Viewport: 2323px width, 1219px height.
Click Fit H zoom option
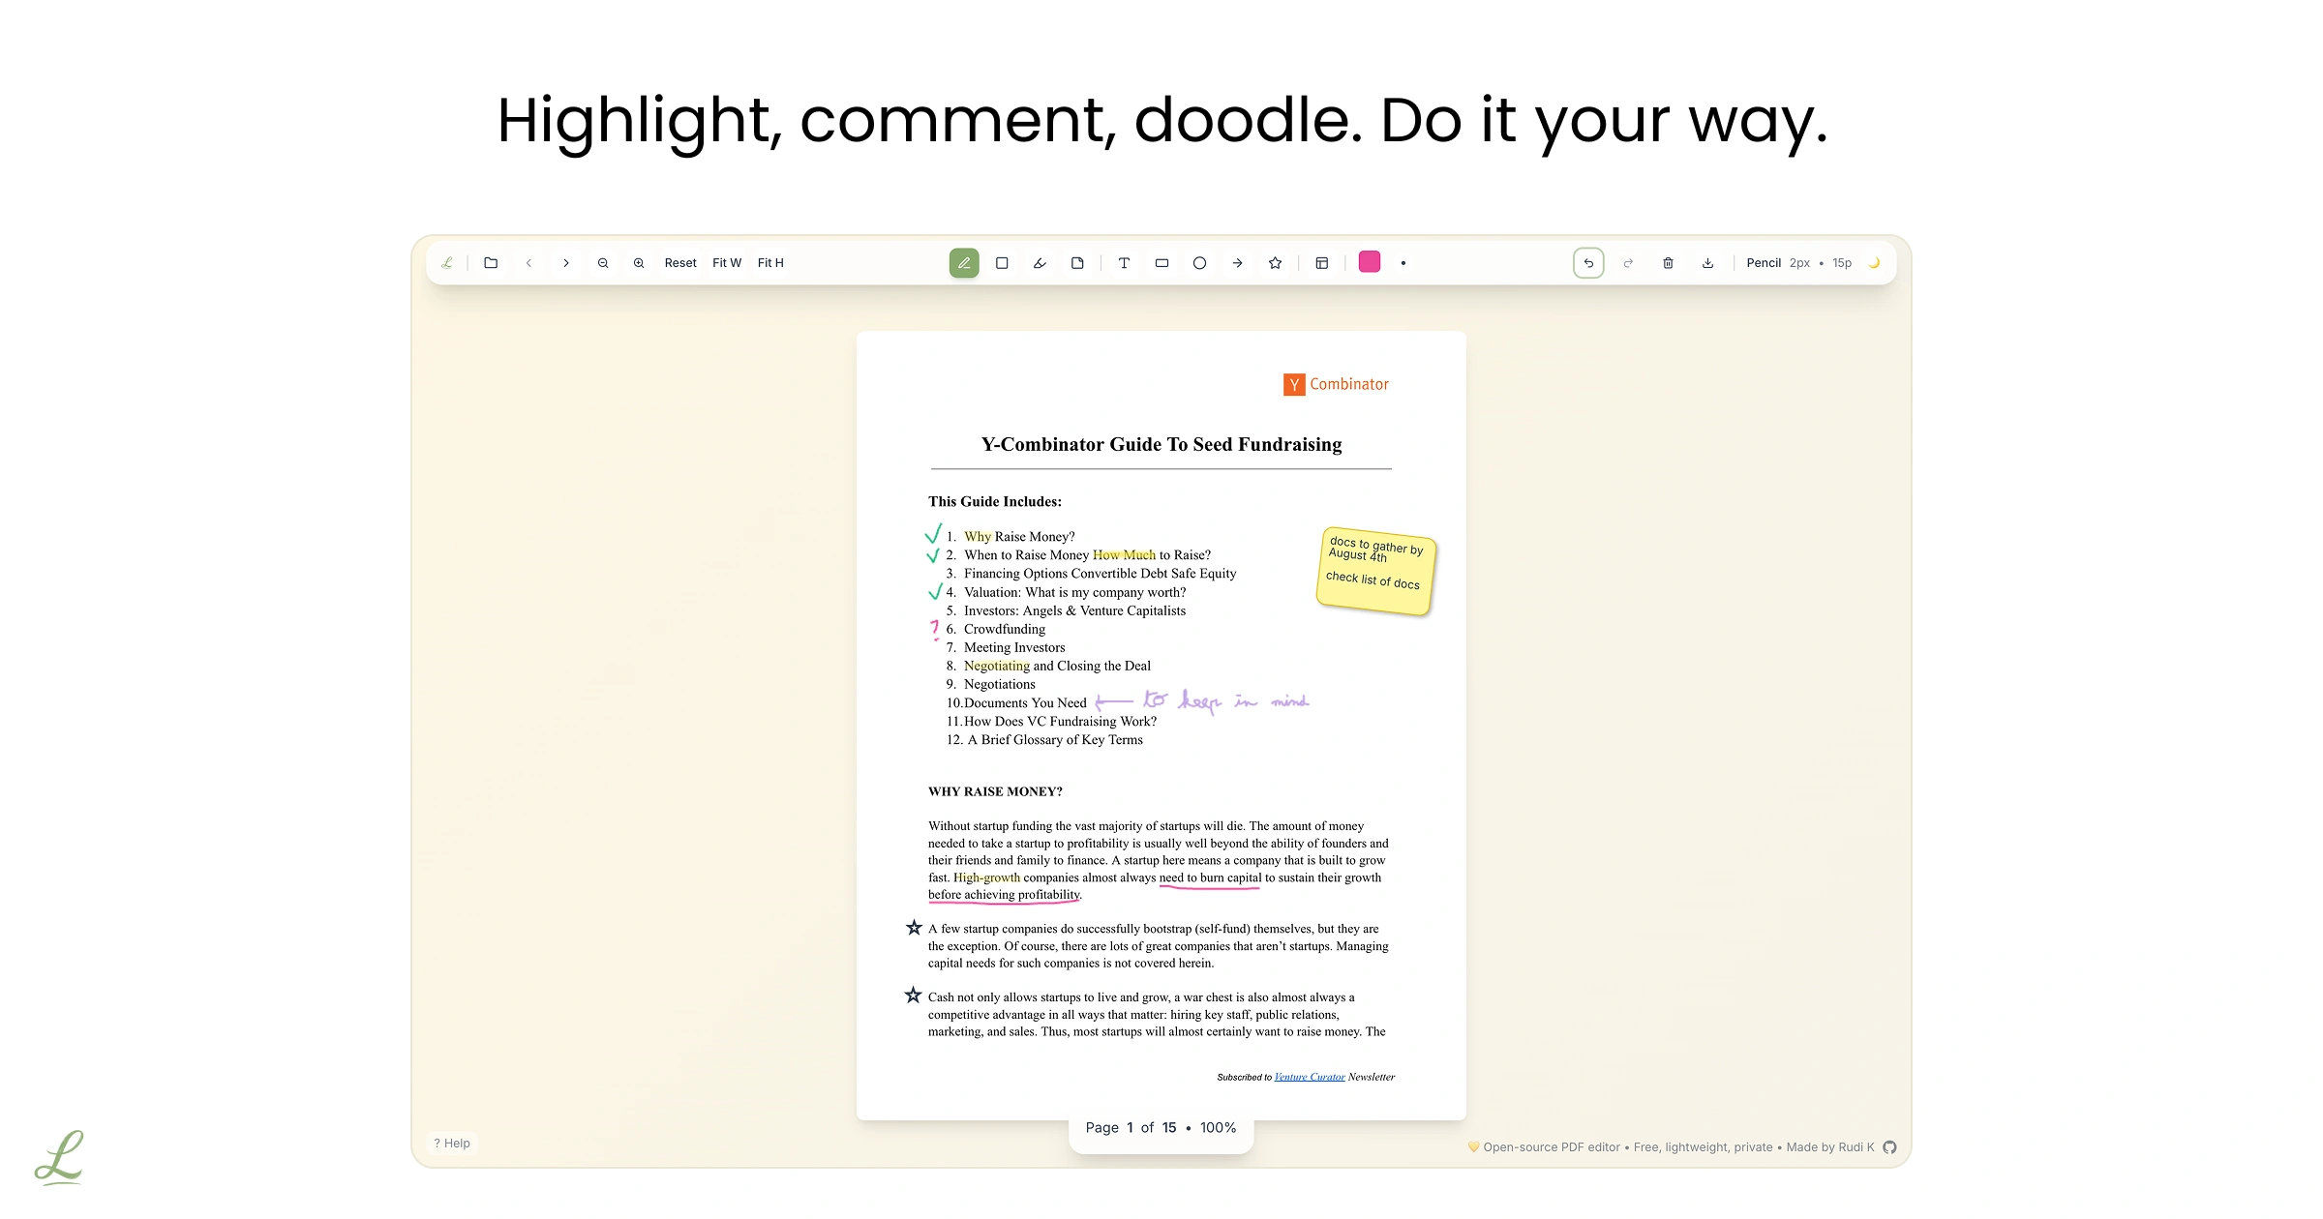click(x=770, y=263)
